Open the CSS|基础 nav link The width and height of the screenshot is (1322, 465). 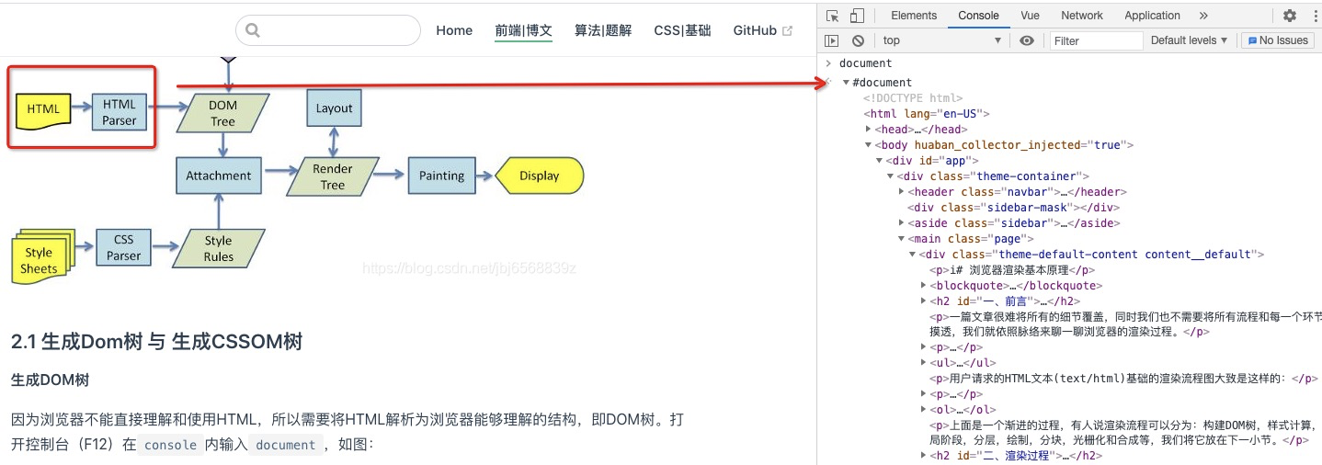coord(682,30)
